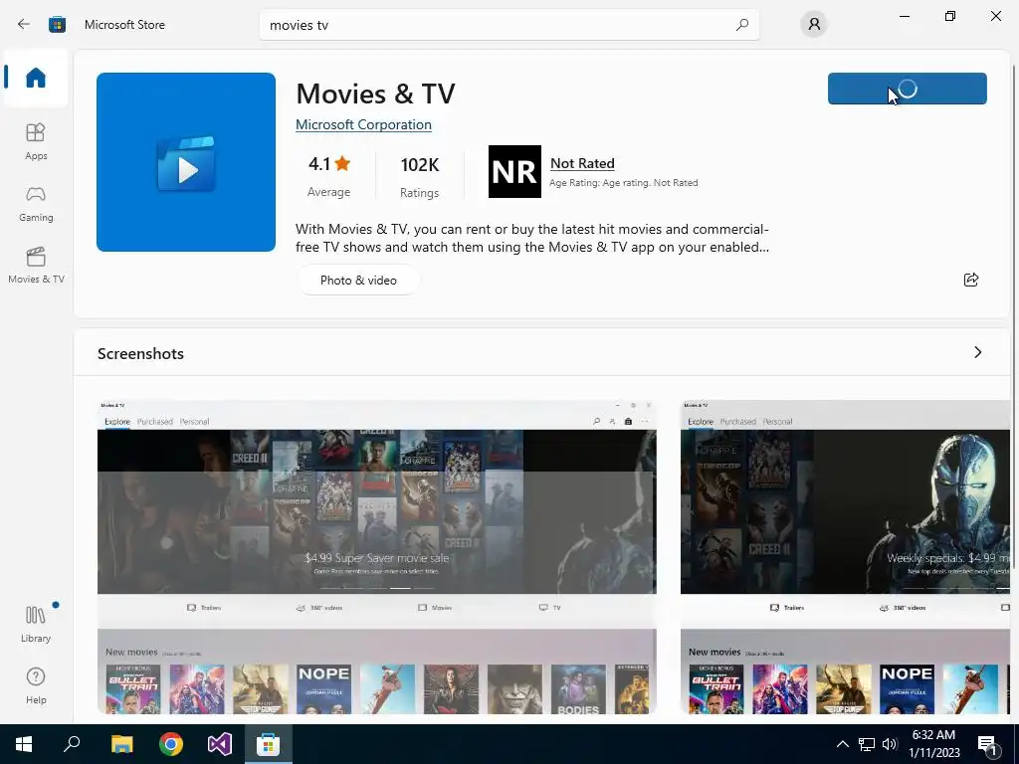The width and height of the screenshot is (1019, 764).
Task: Click the app description text
Action: coord(532,239)
